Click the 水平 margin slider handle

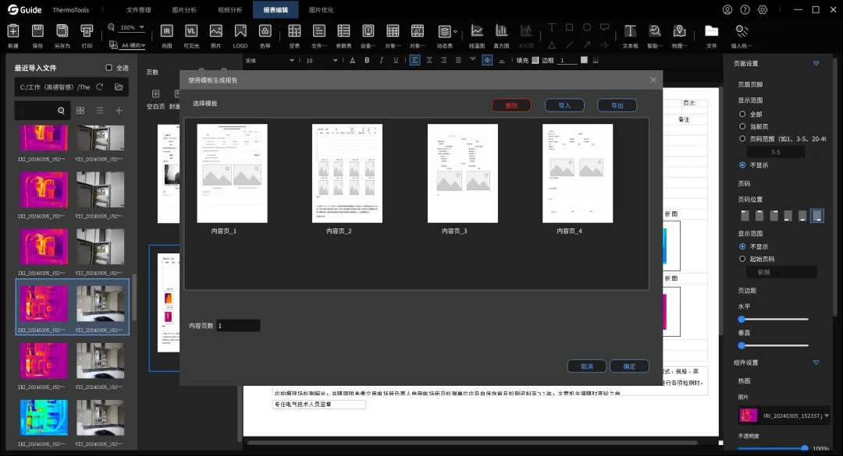coord(742,319)
